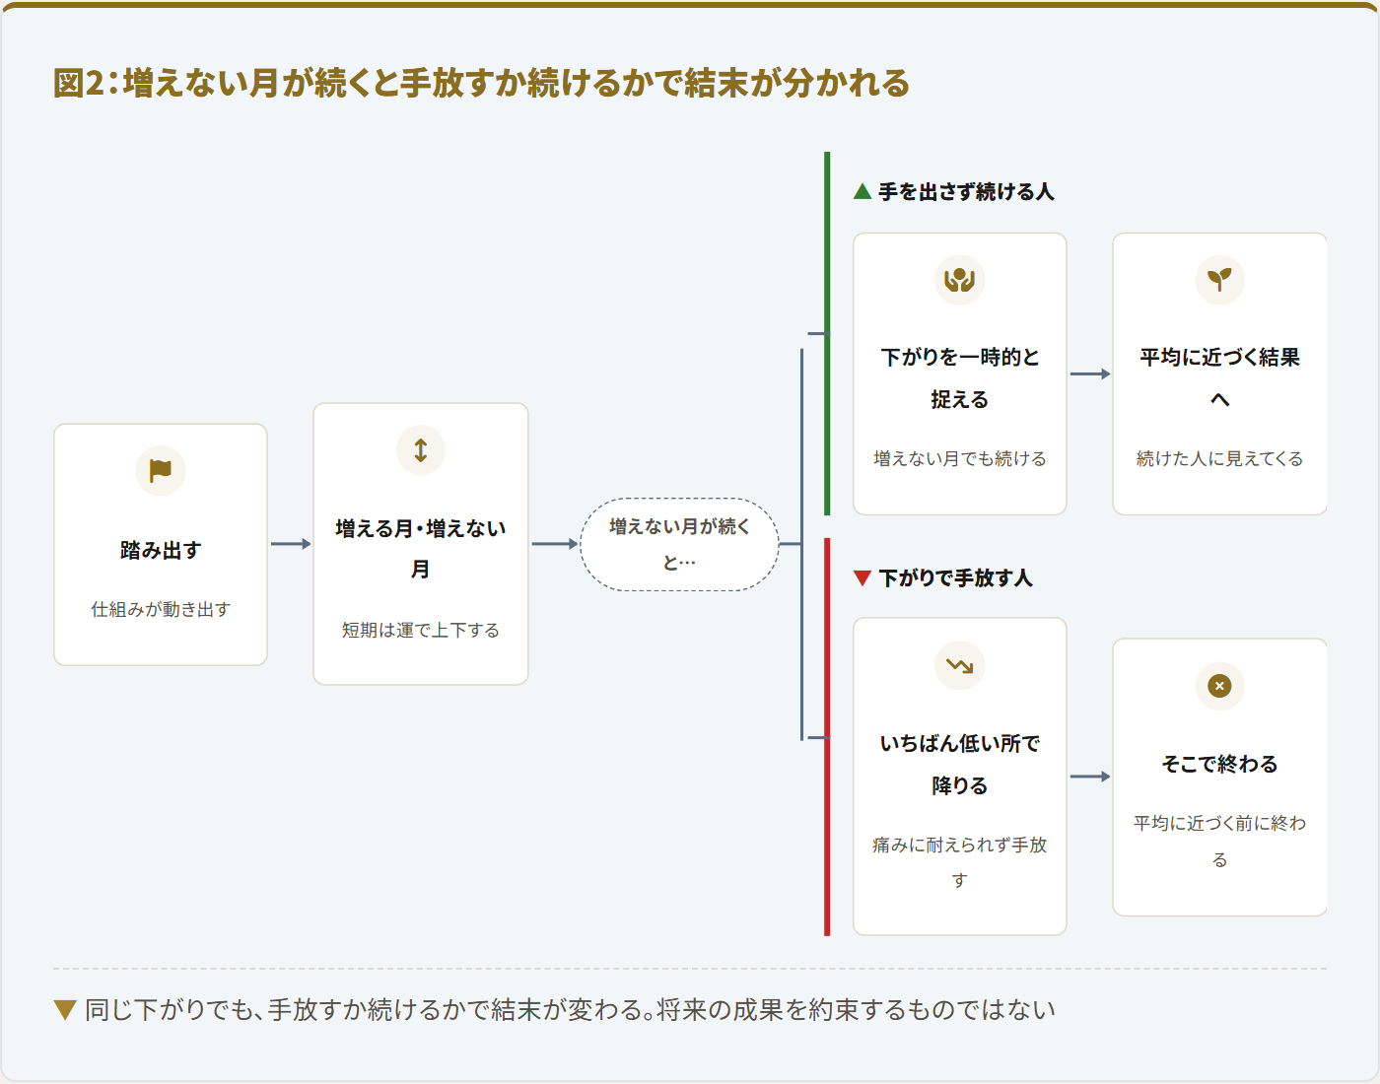
Task: Click the subtitle 平均に近づく前に終わる
Action: click(x=1220, y=842)
